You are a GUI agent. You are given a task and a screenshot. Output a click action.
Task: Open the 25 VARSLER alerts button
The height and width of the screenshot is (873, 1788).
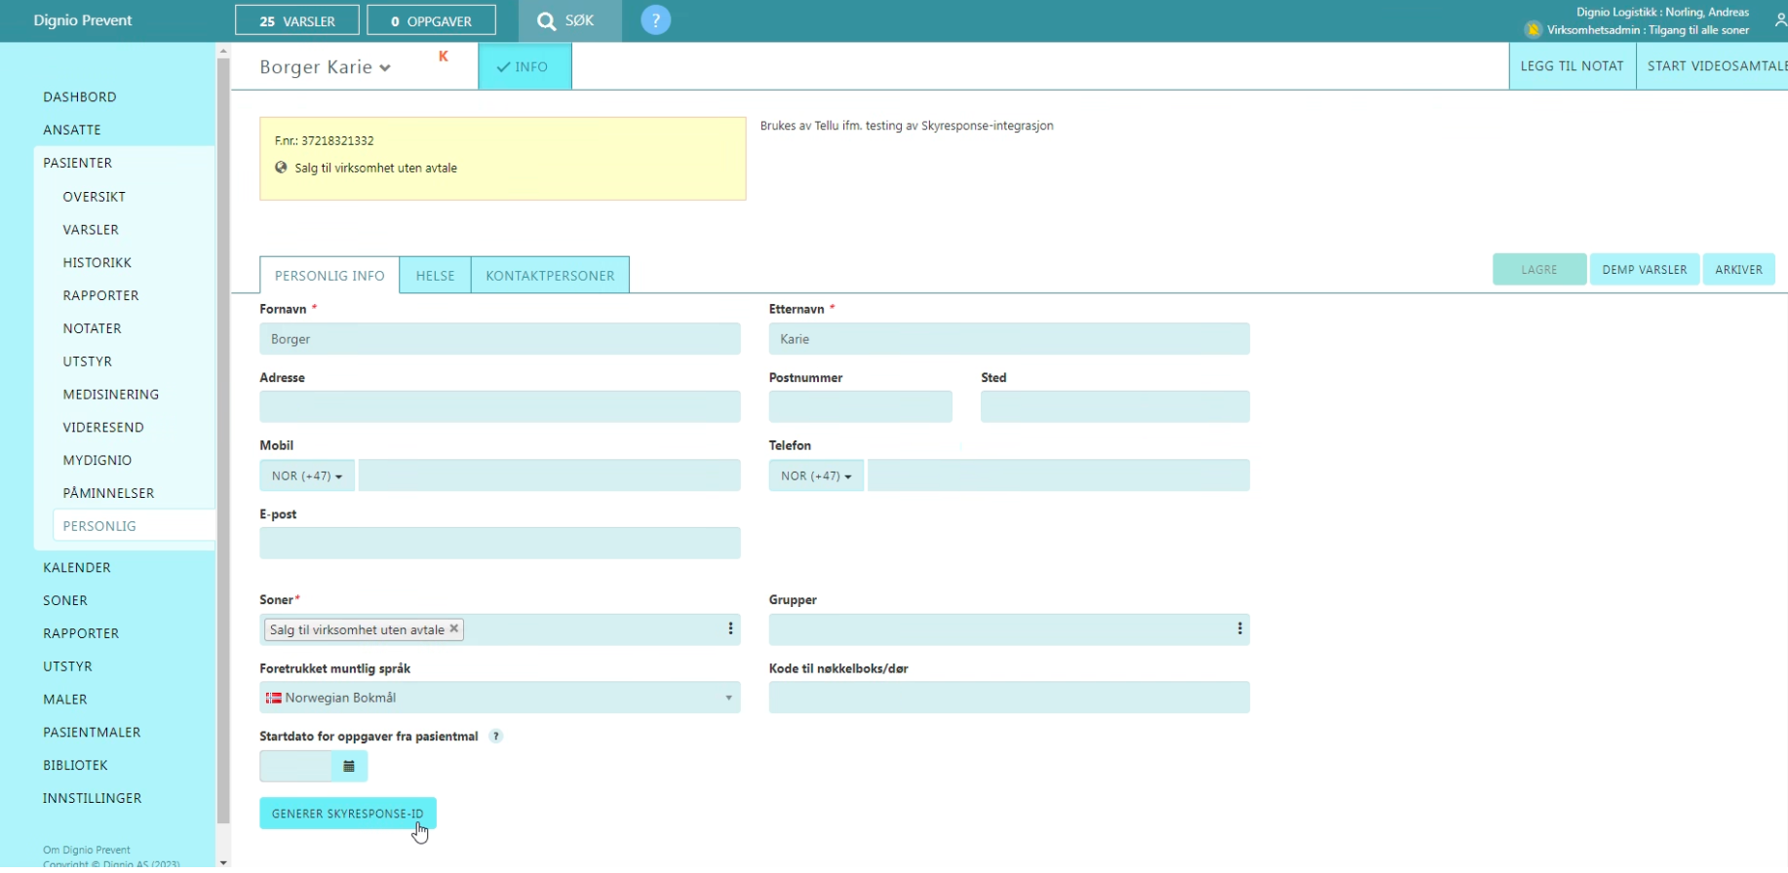coord(296,20)
